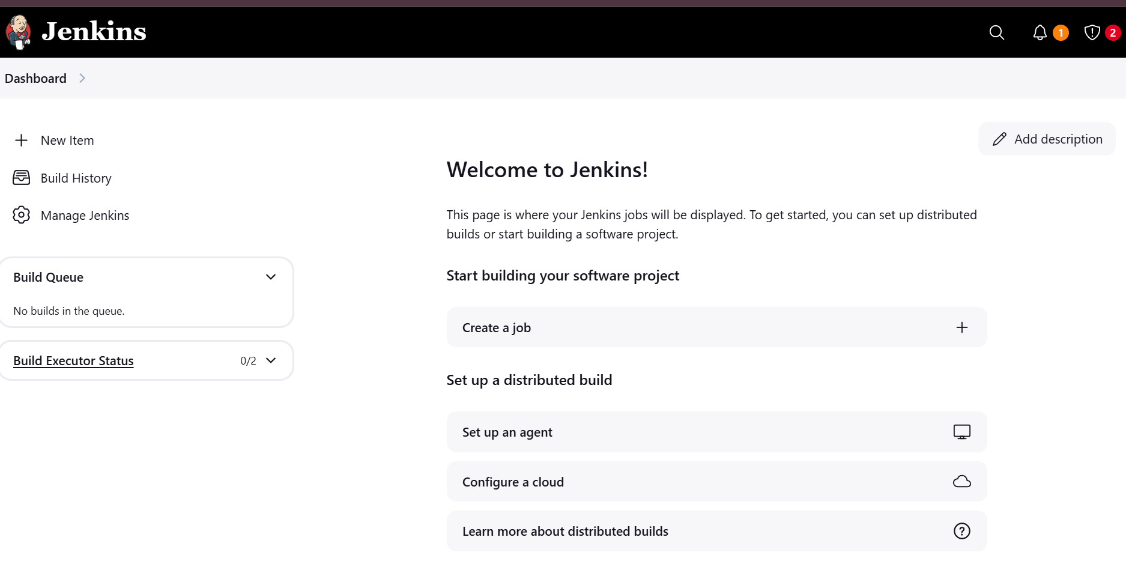Expand the Dashboard breadcrumb chevron
The image size is (1126, 582).
[x=82, y=79]
